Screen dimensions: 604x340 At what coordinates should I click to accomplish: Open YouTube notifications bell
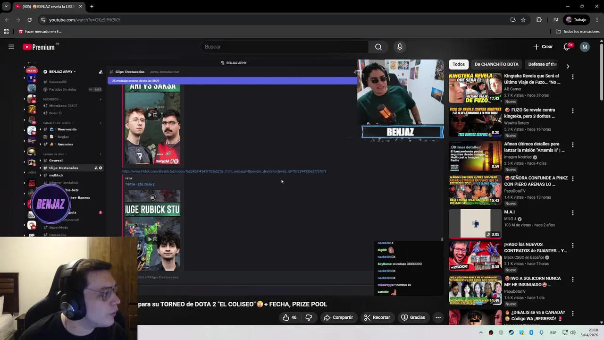[x=567, y=47]
